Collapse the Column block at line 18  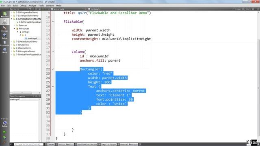(x=53, y=52)
